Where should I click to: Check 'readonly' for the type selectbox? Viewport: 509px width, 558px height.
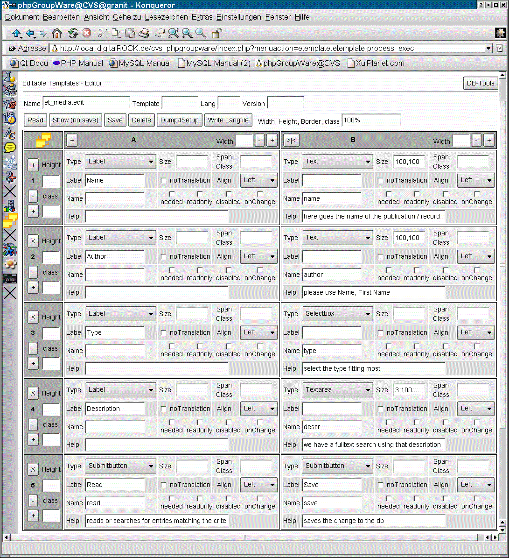(x=417, y=346)
